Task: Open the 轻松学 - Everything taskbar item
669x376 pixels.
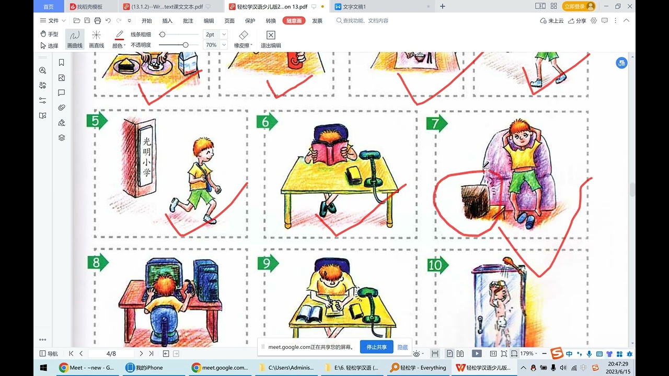Action: [x=419, y=368]
